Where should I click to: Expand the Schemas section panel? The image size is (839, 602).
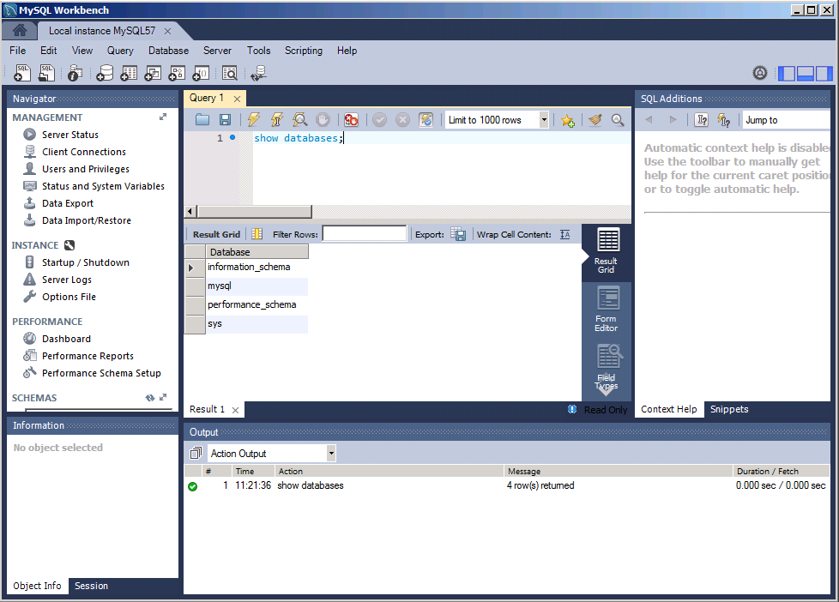click(163, 398)
